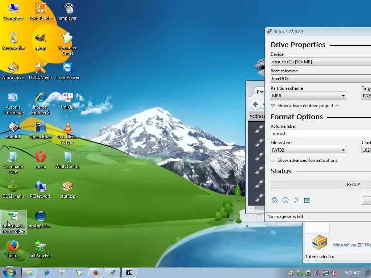The image size is (371, 278).
Task: Select the Acronis TrueImage icon
Action: click(x=13, y=103)
